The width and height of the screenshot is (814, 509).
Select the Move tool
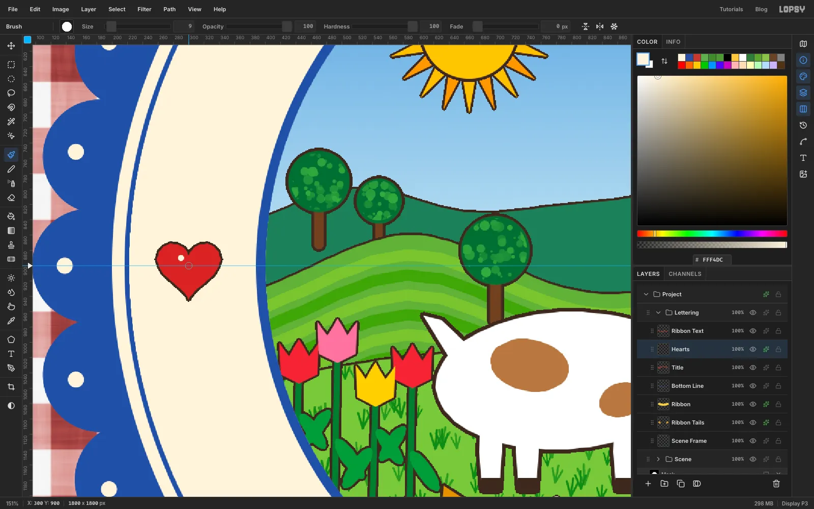pyautogui.click(x=11, y=46)
